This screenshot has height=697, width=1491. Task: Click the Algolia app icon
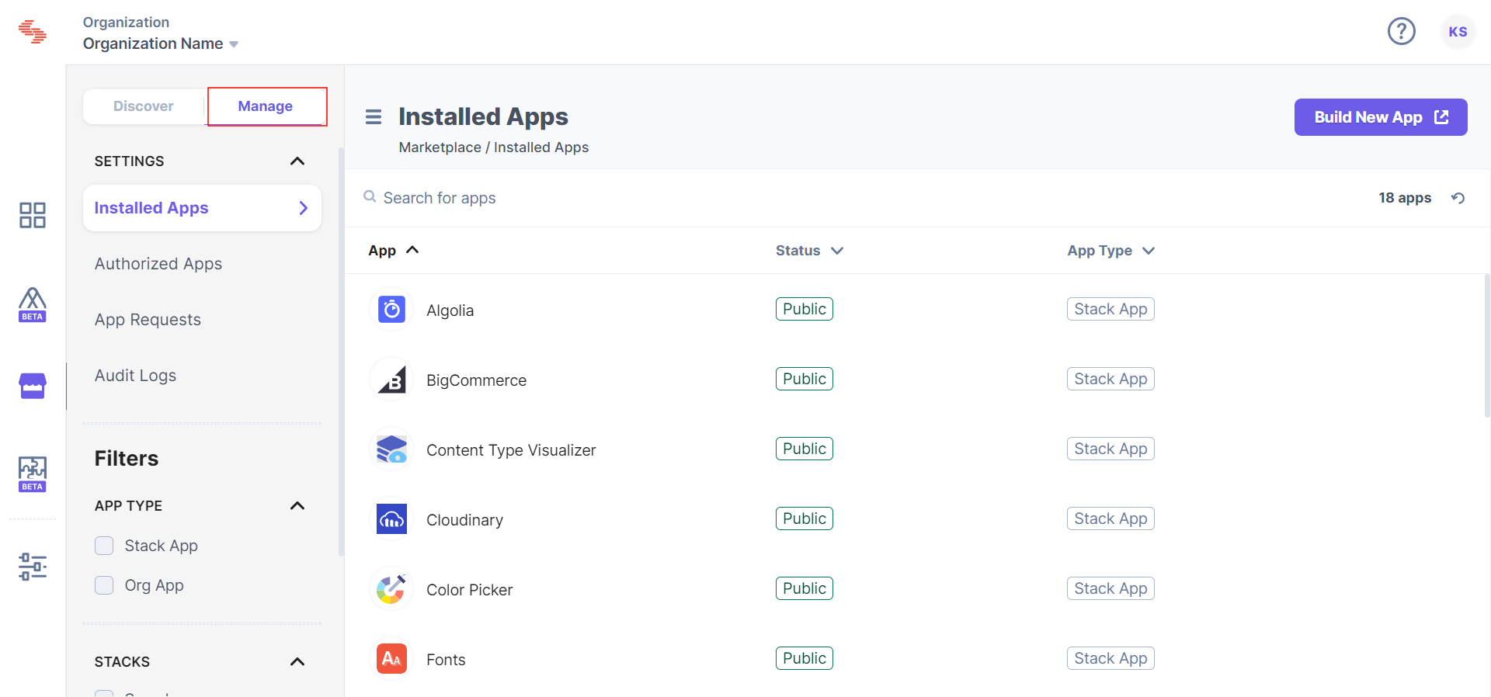pos(391,310)
